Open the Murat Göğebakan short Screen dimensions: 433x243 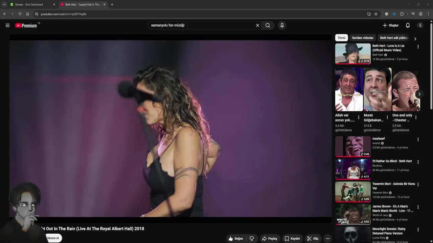coord(378,89)
